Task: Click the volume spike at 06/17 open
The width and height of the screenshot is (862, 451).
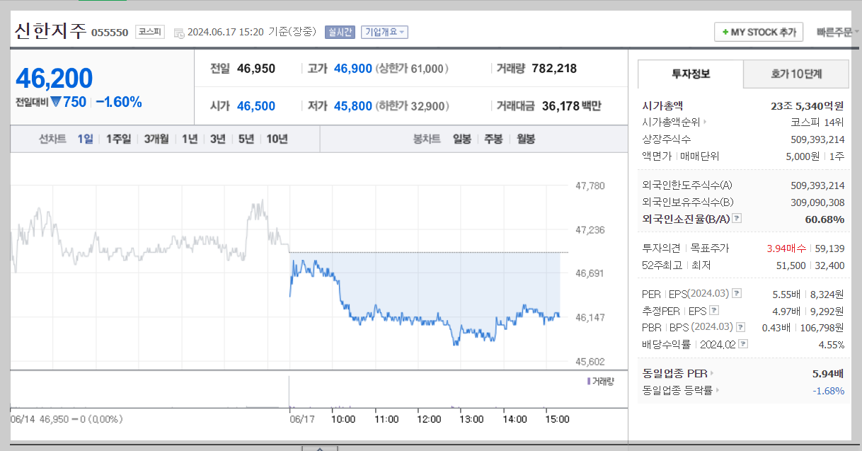Action: [x=289, y=392]
